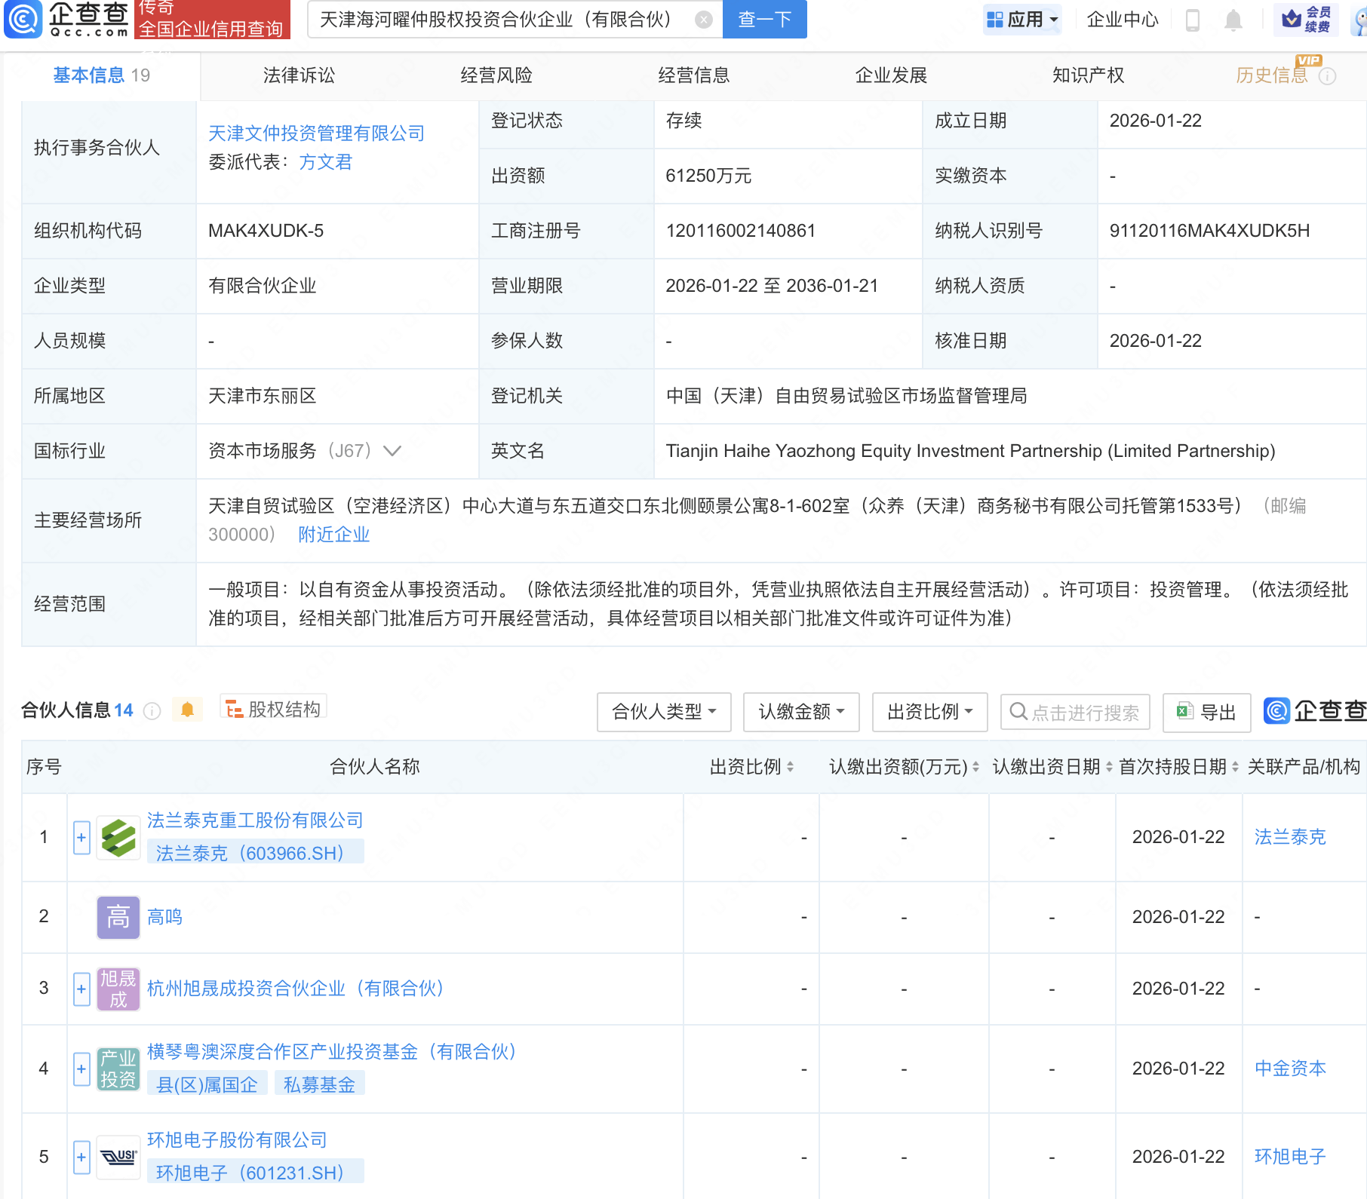Switch to the 知识产权 tab
The width and height of the screenshot is (1367, 1199).
[x=1088, y=75]
